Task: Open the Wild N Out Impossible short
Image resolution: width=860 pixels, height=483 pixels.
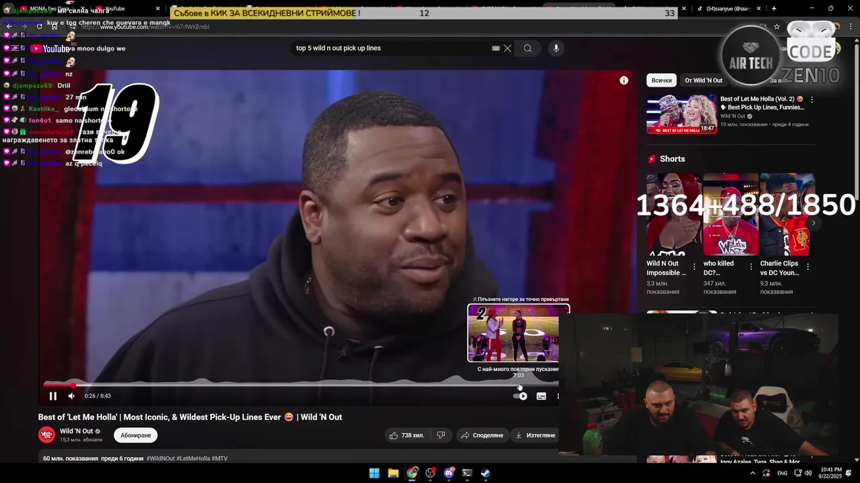Action: 674,215
